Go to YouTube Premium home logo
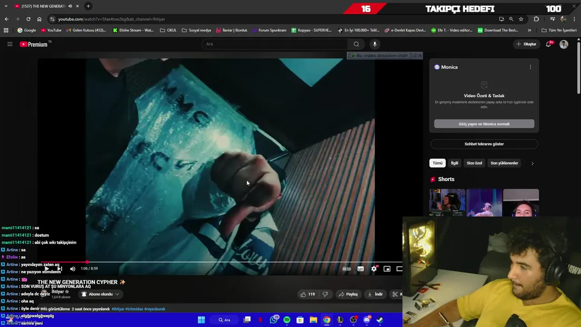 pos(34,44)
